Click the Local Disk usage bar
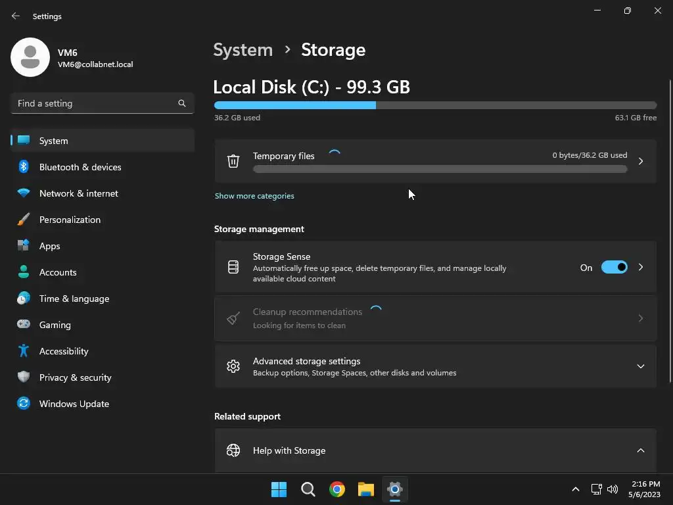 click(x=435, y=105)
